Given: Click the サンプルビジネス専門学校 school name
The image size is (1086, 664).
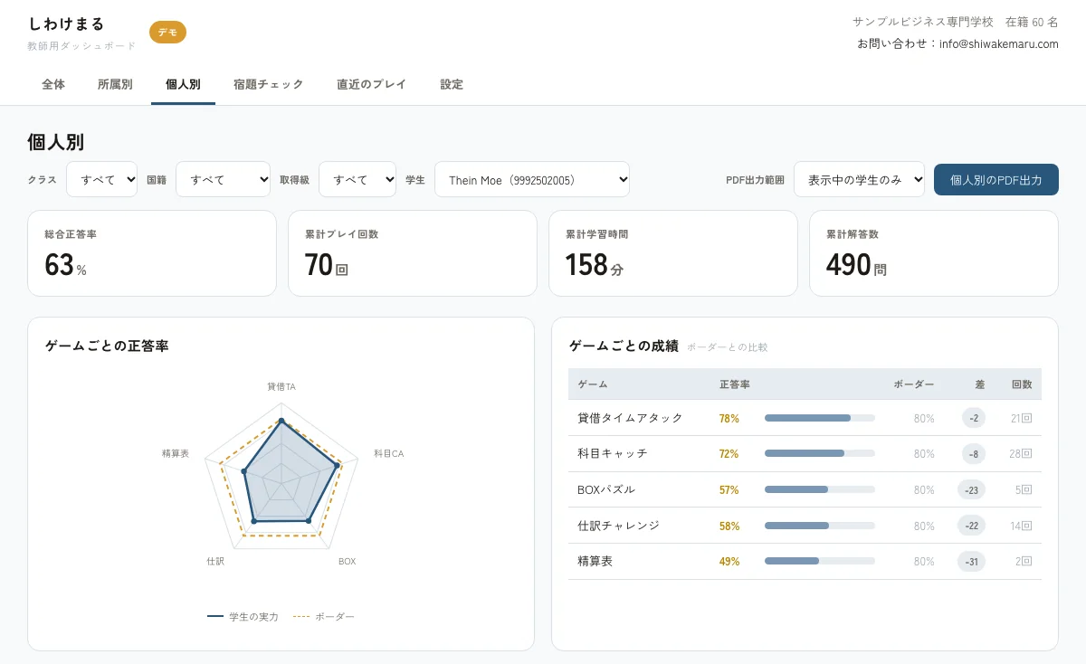Looking at the screenshot, I should tap(923, 21).
